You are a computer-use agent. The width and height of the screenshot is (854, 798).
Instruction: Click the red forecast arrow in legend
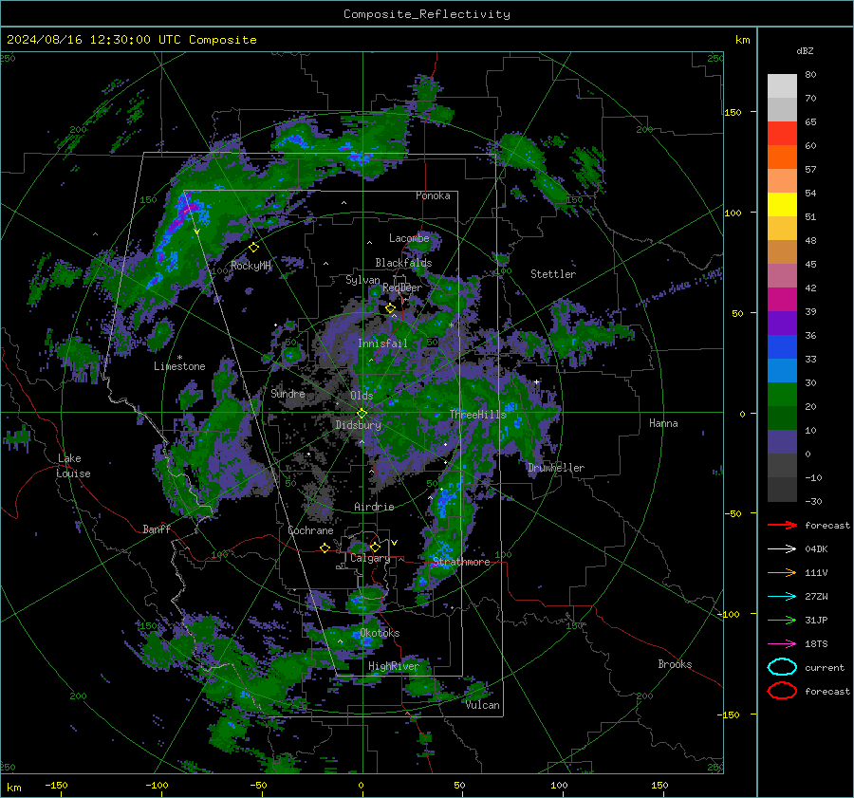pos(782,525)
